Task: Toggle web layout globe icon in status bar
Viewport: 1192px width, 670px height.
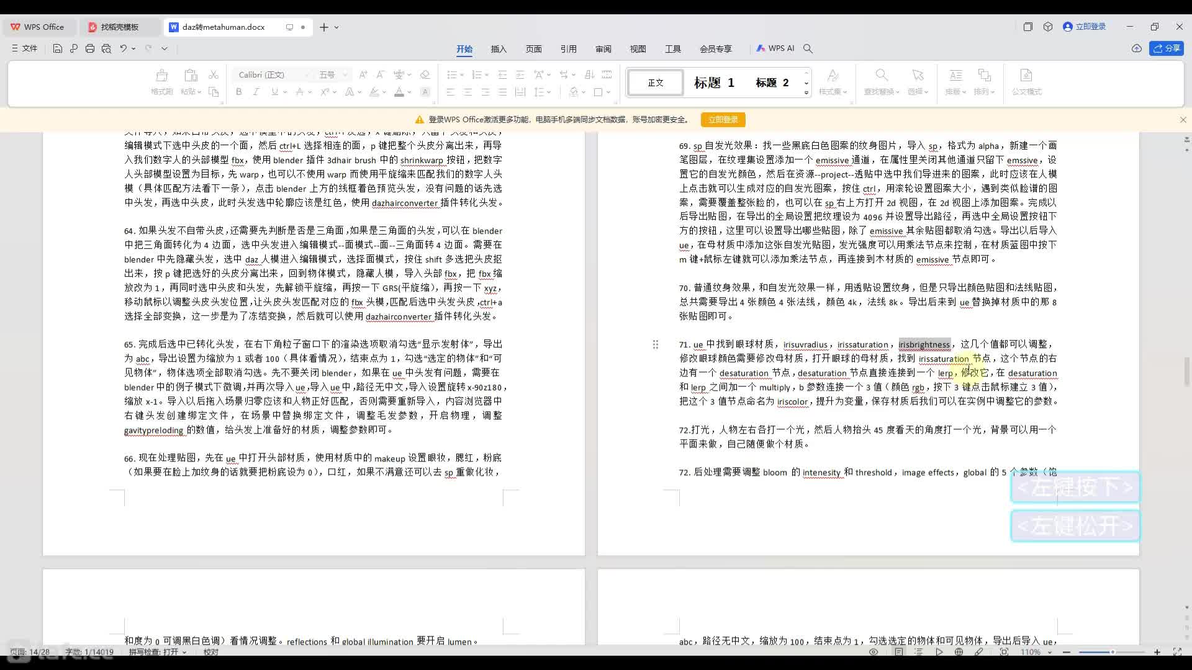Action: 959,652
